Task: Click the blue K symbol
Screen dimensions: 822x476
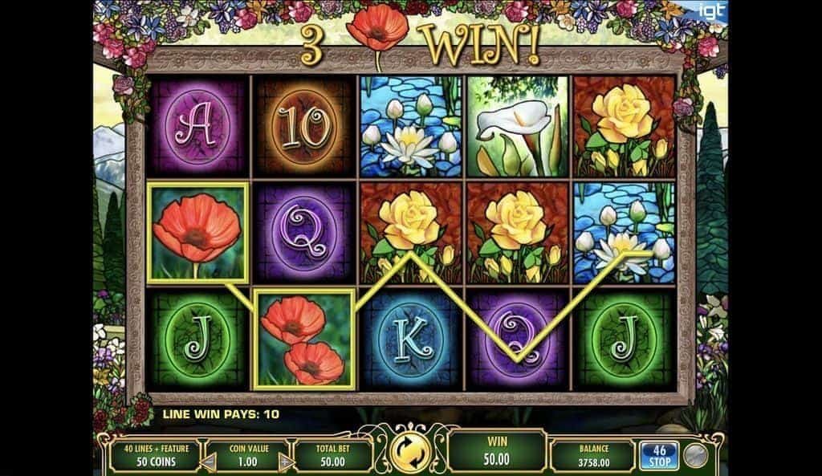Action: 410,340
